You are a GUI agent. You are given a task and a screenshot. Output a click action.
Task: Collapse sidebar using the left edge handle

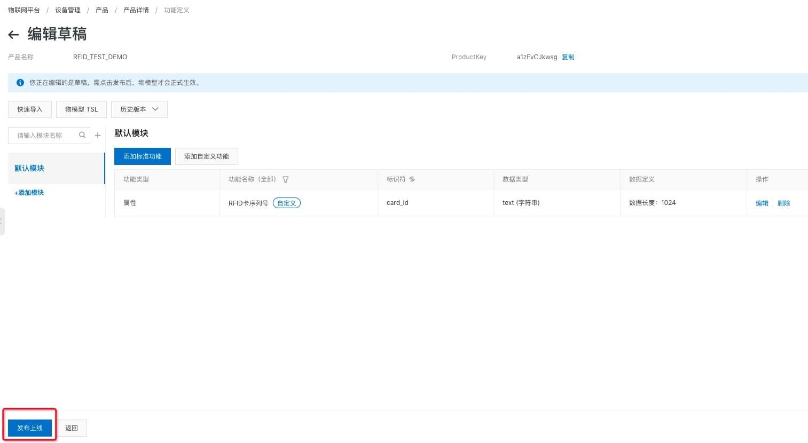[2, 221]
